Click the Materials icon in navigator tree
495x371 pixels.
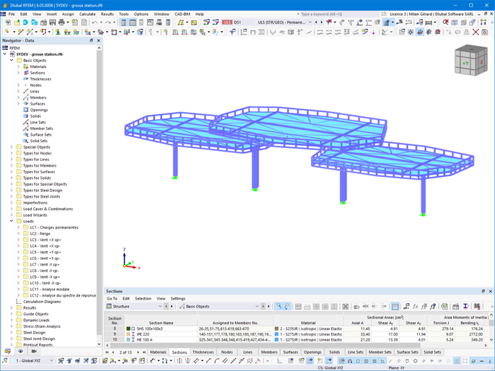click(x=26, y=66)
